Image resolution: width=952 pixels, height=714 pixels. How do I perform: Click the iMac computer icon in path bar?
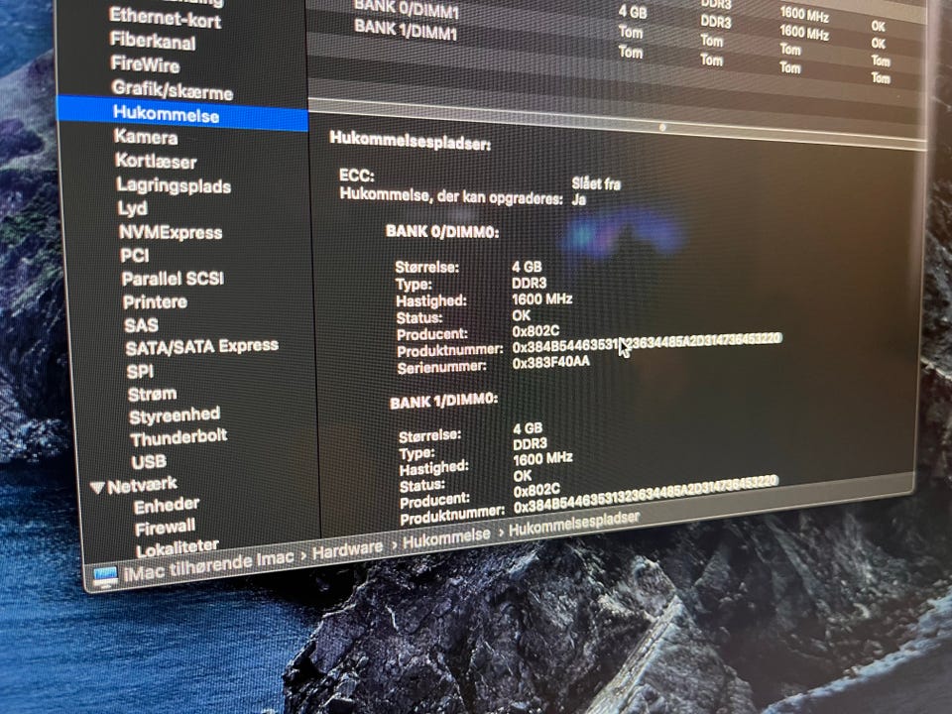click(x=105, y=575)
